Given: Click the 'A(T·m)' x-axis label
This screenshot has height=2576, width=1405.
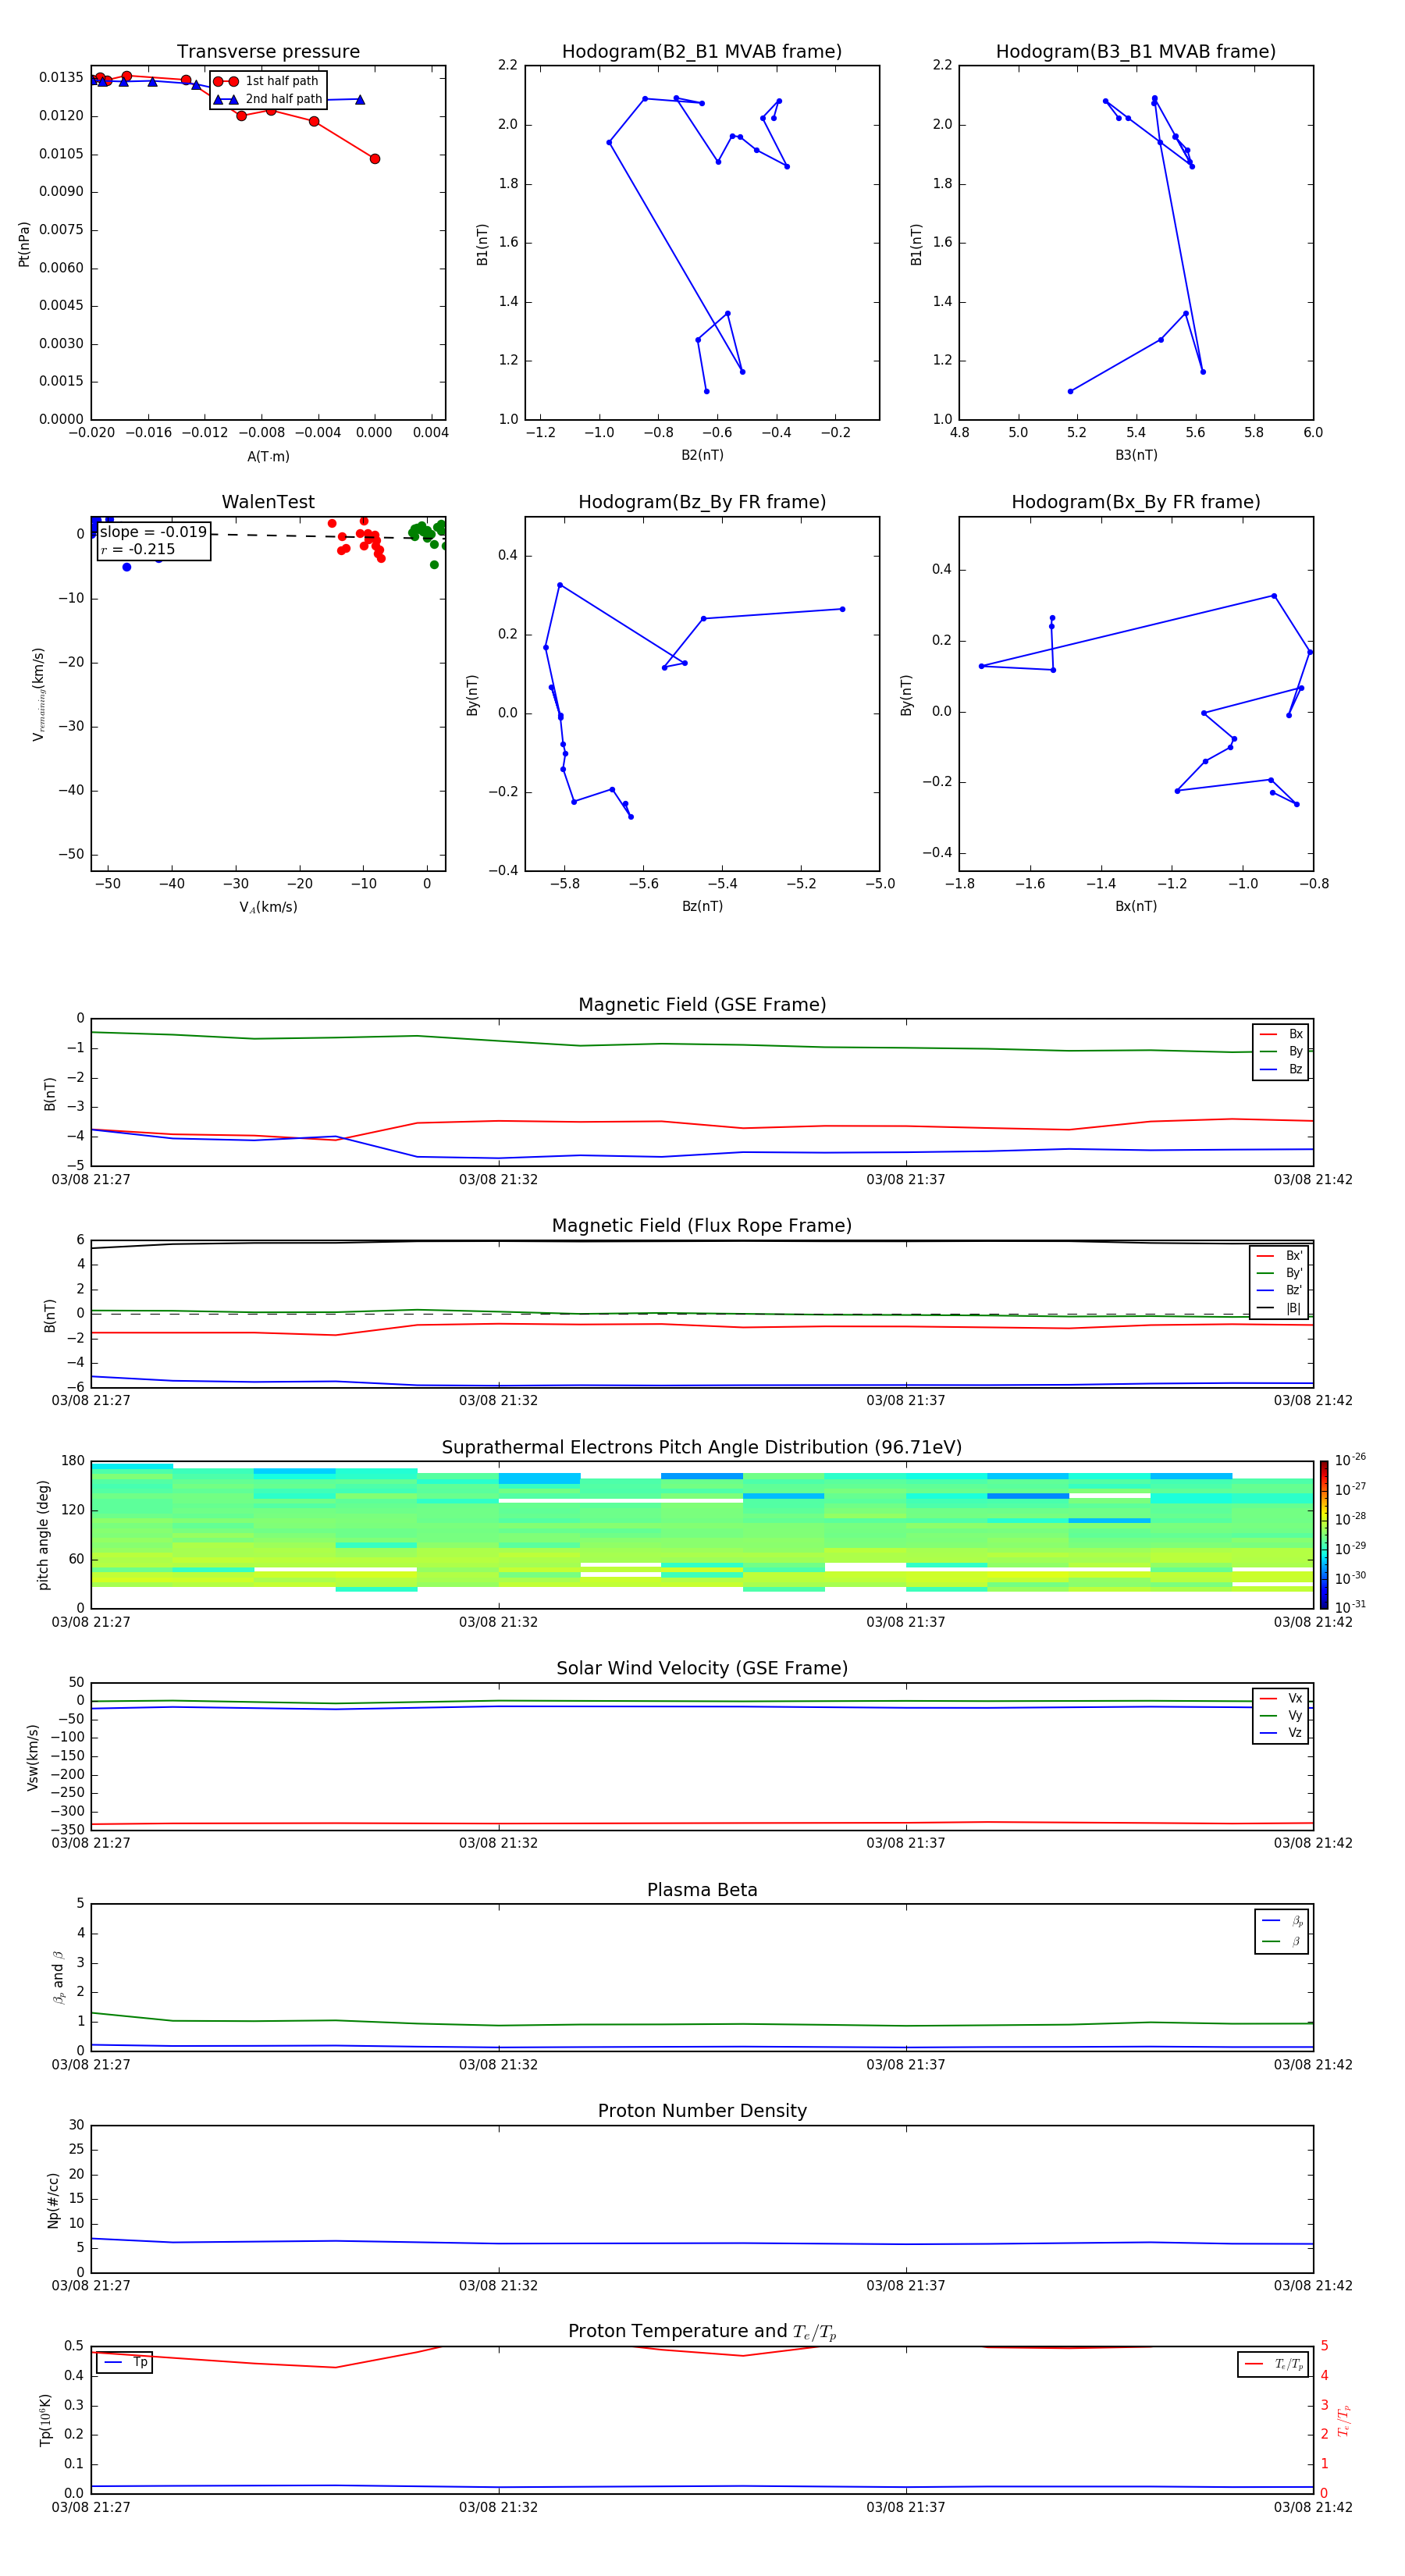Looking at the screenshot, I should point(268,457).
